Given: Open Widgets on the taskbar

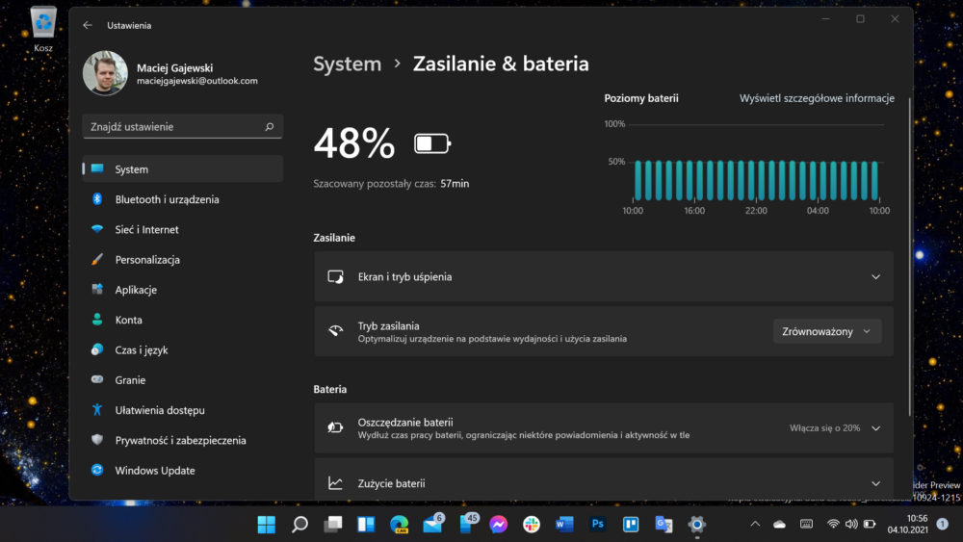Looking at the screenshot, I should tap(366, 525).
